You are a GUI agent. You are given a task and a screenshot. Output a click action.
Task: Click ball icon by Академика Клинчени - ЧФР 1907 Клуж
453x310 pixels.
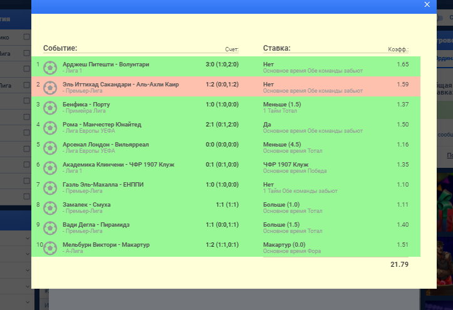50,167
